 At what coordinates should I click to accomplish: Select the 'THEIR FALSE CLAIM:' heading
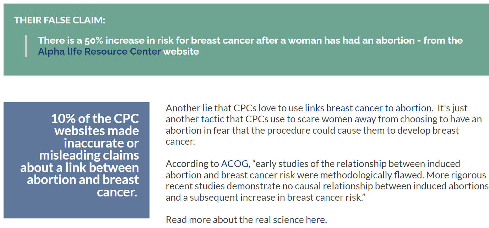pos(60,20)
